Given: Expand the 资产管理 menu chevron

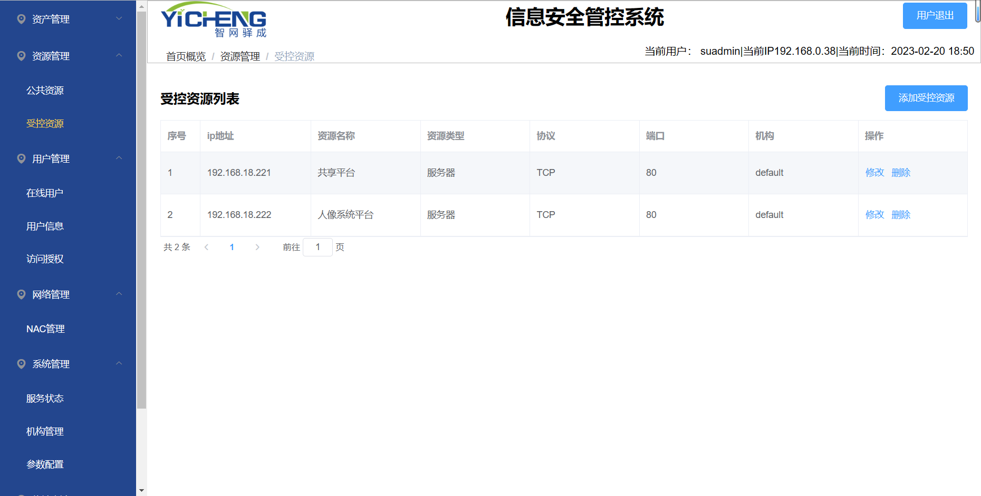Looking at the screenshot, I should (x=119, y=18).
